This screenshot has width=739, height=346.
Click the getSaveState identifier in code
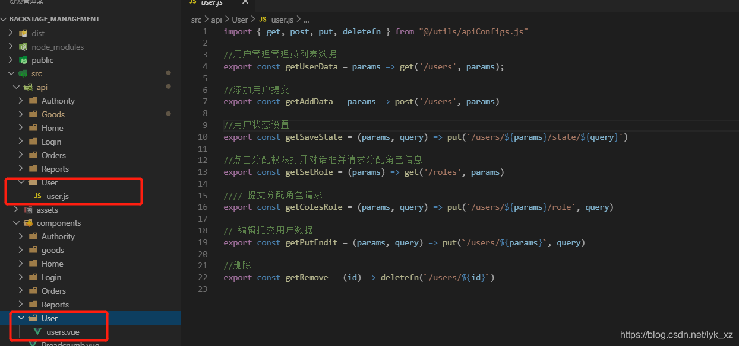point(314,137)
